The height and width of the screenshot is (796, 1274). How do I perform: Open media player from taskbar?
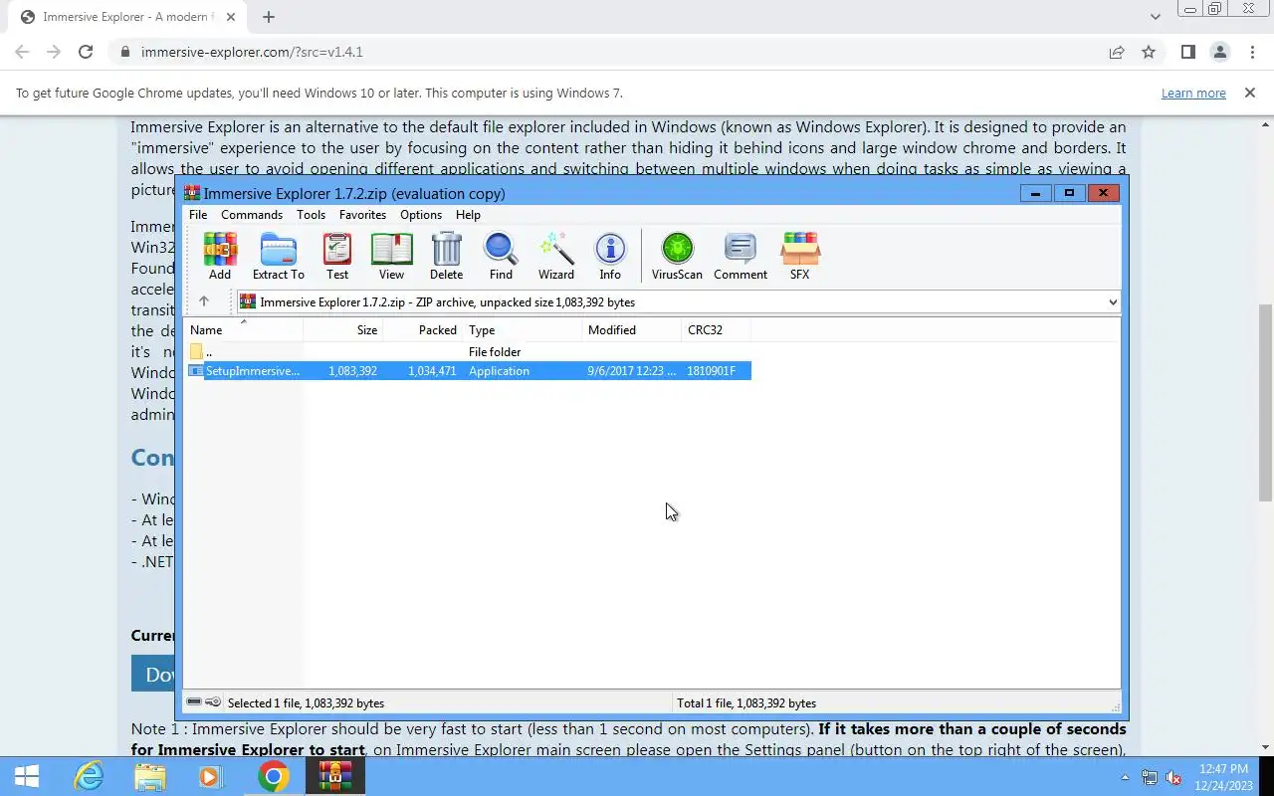point(210,776)
